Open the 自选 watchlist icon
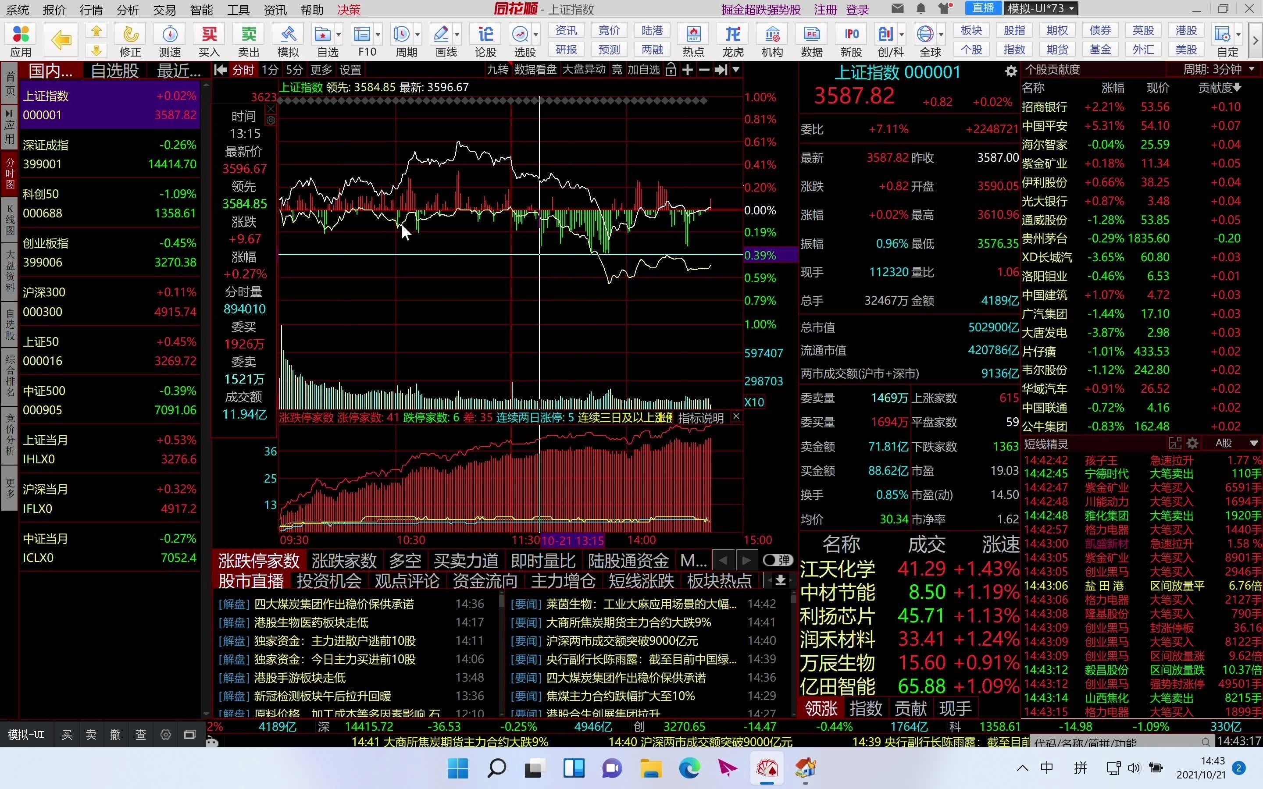 324,41
